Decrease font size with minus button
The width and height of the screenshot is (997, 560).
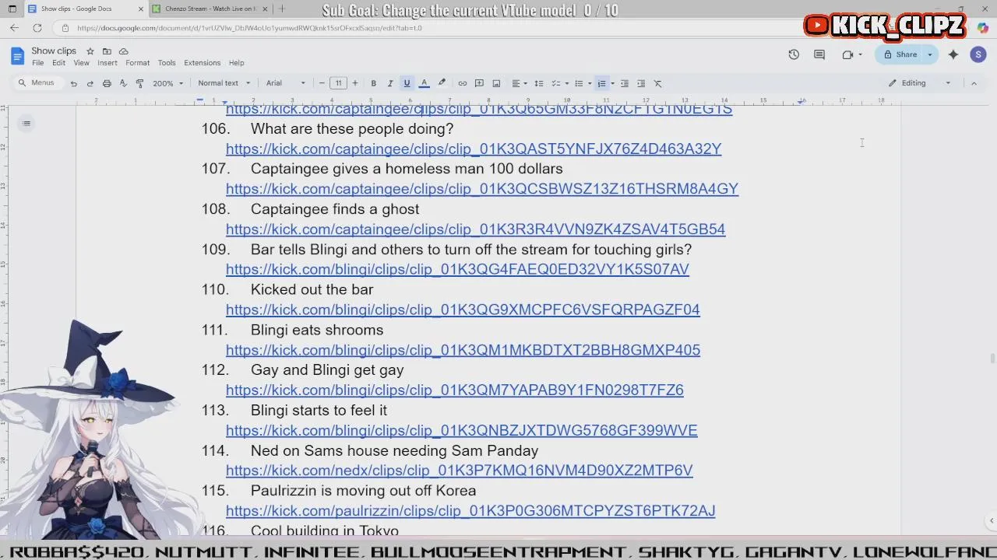pyautogui.click(x=322, y=83)
